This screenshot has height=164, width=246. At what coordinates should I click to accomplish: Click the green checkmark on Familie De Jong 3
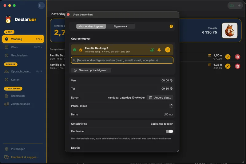pyautogui.click(x=75, y=50)
